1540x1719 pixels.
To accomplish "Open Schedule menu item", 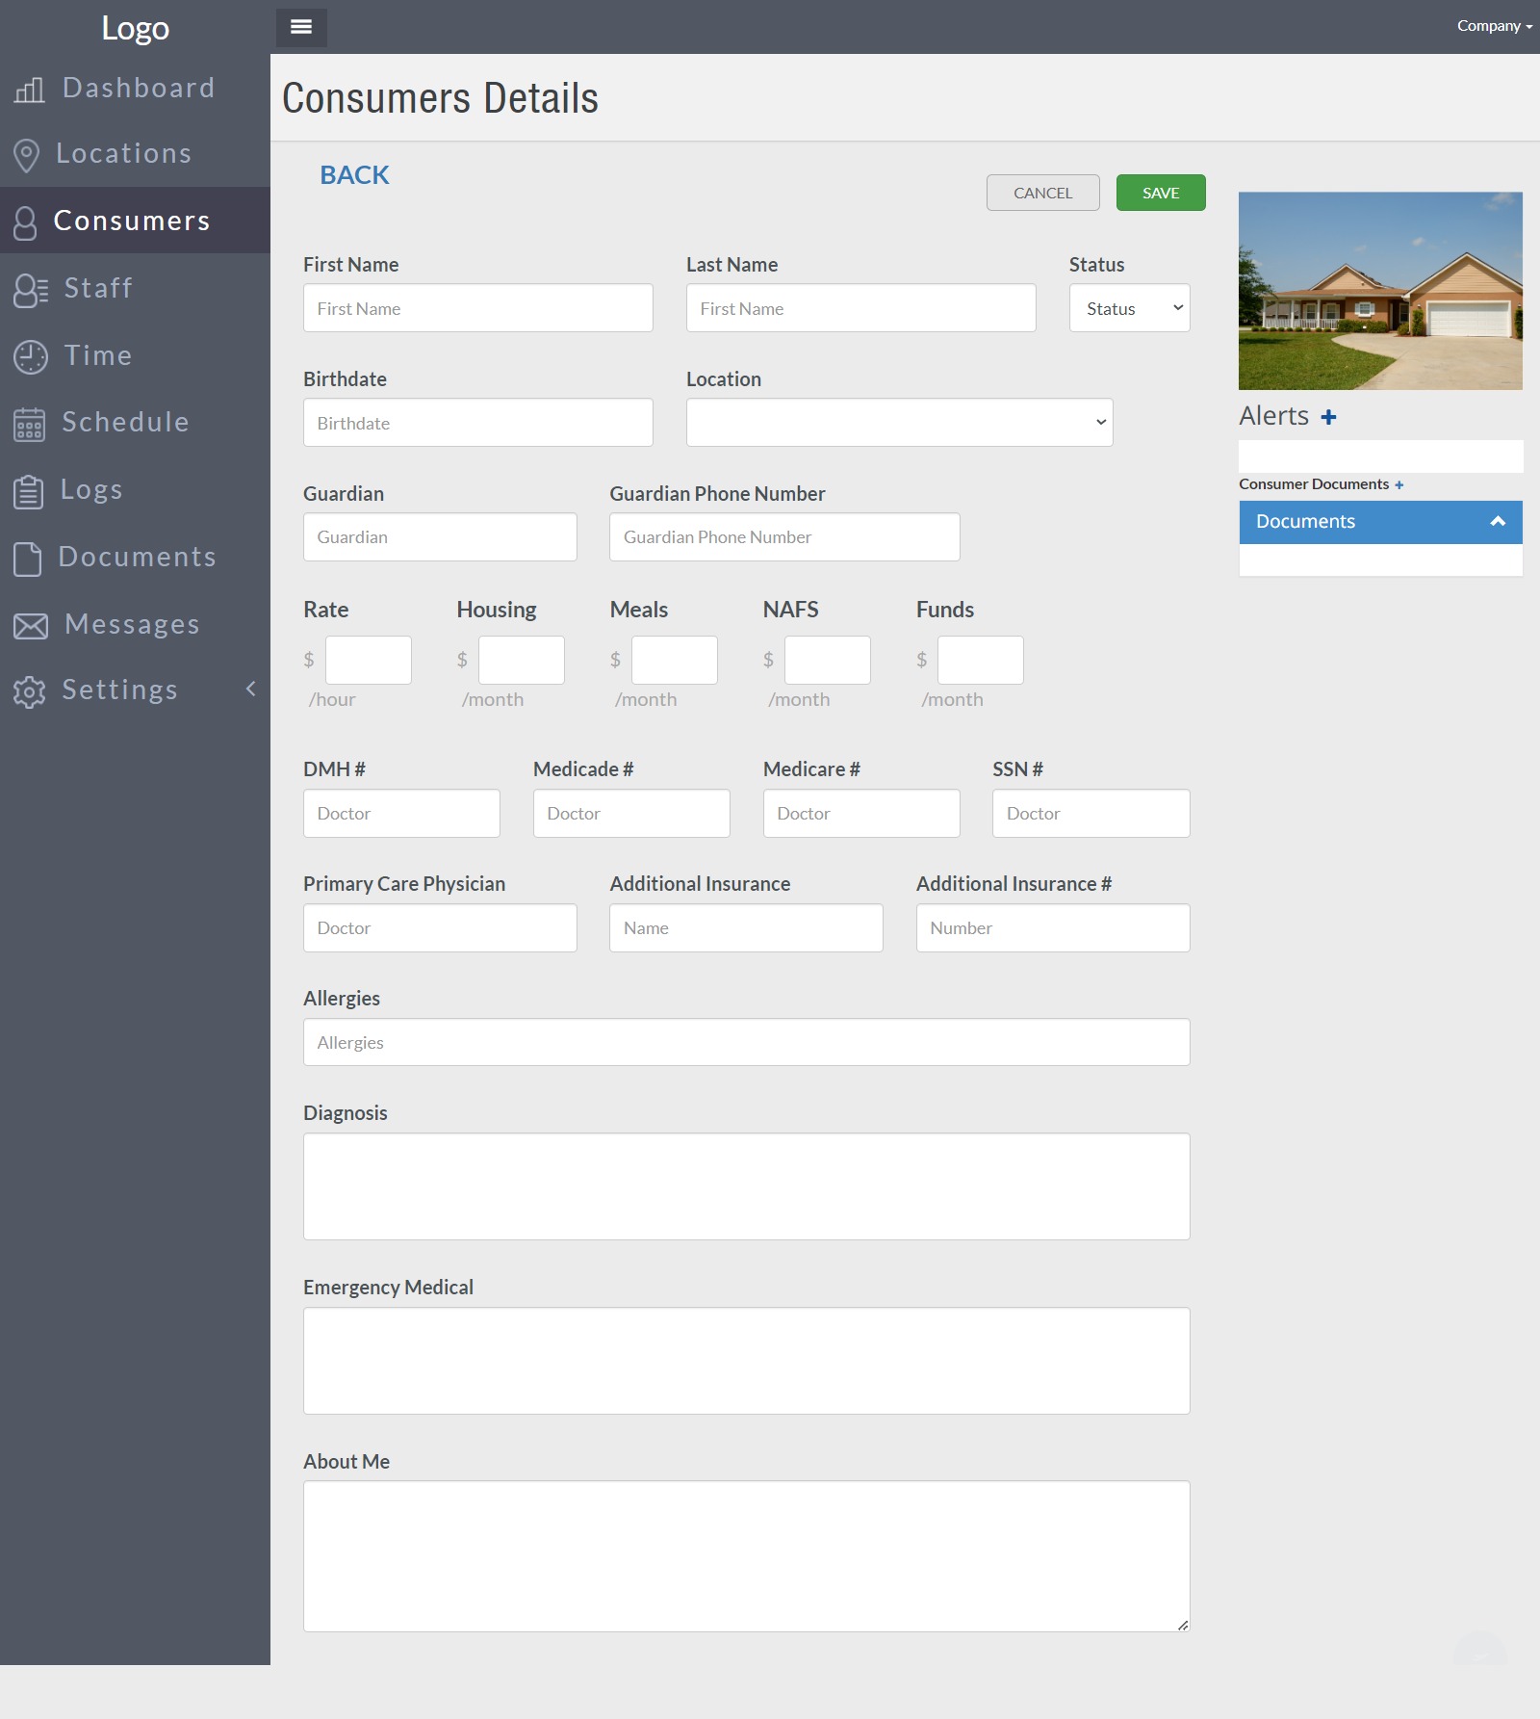I will point(125,422).
